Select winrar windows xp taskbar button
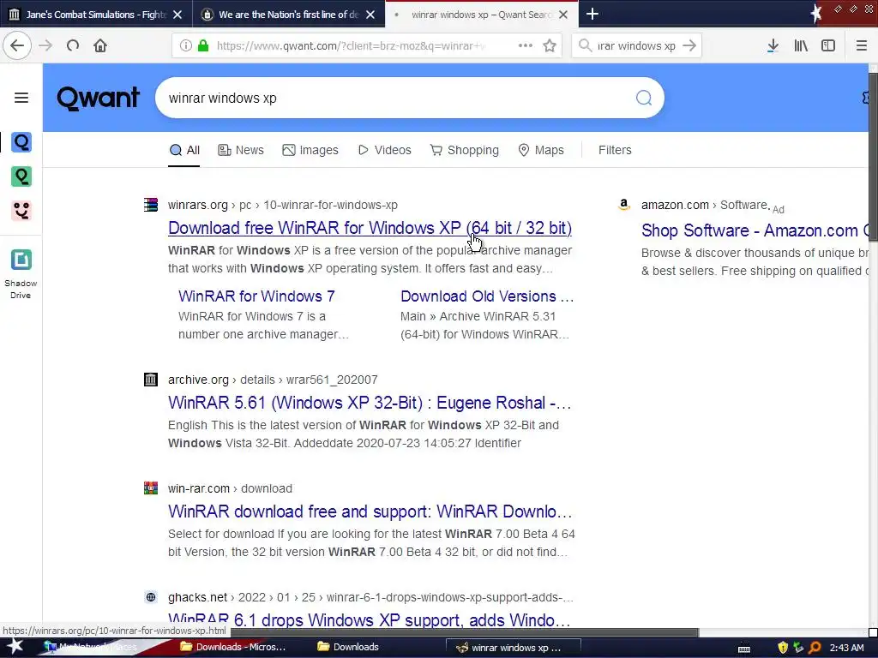 (513, 648)
